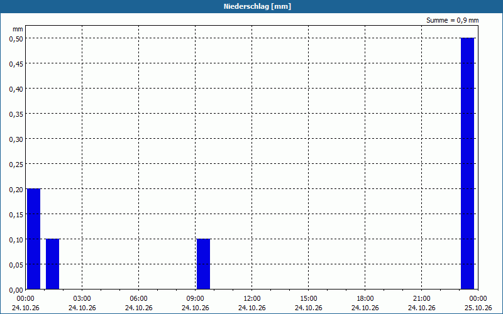Click the 0,00 y-axis value

16,290
